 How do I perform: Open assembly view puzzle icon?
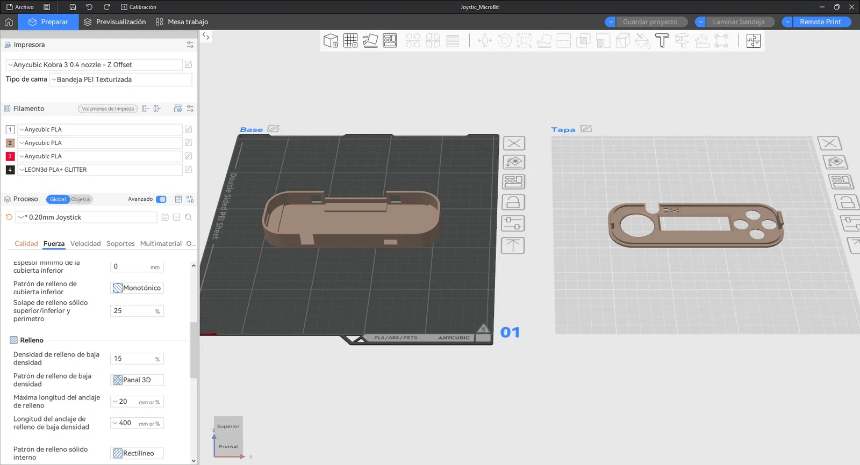(x=753, y=41)
